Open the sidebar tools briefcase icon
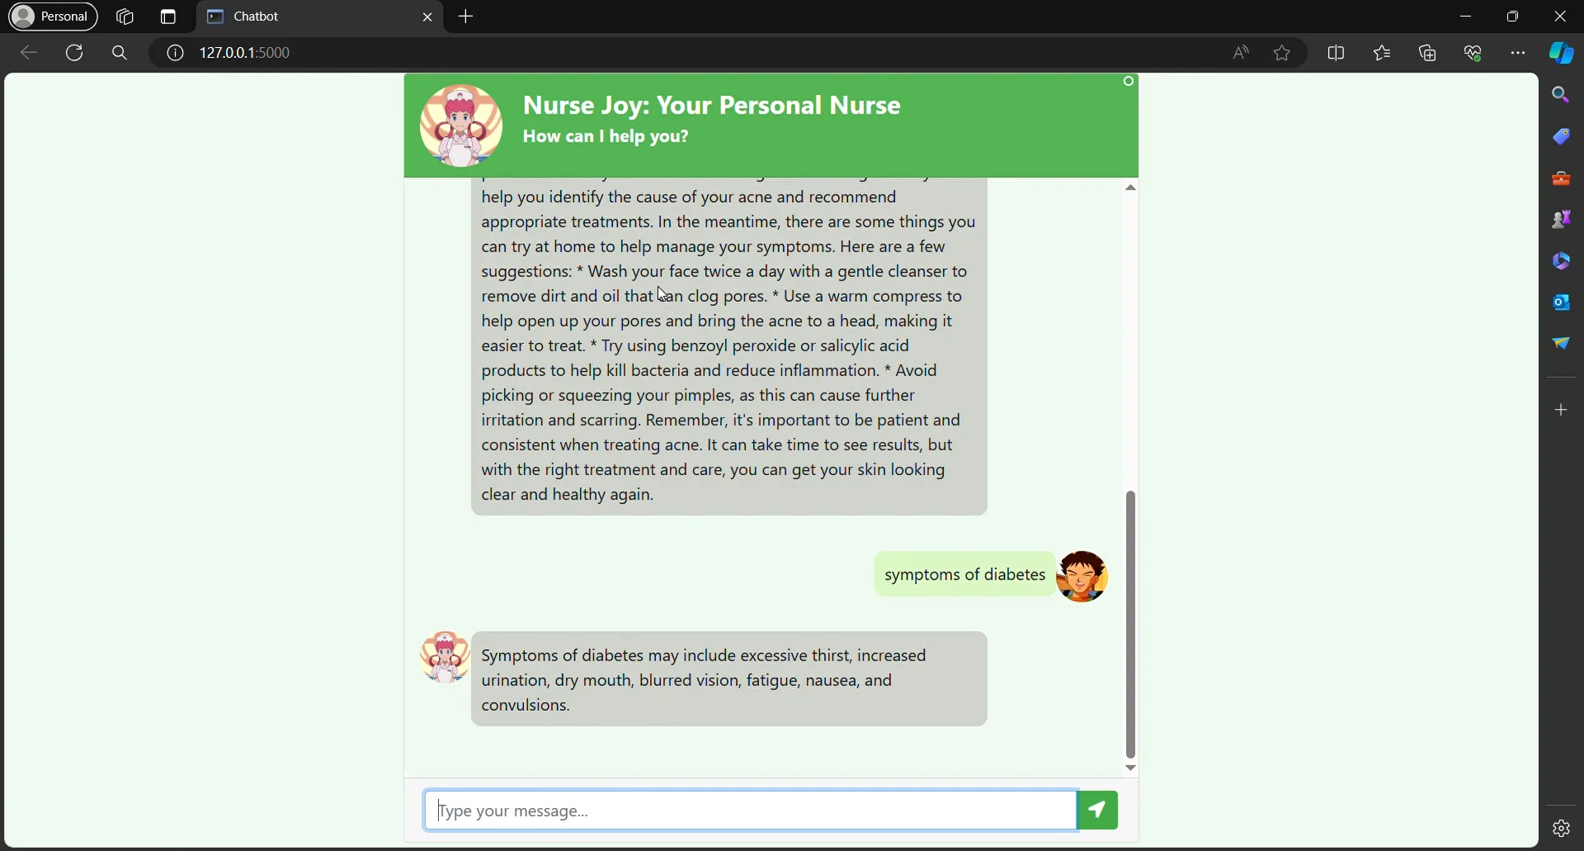The image size is (1584, 851). click(x=1563, y=179)
